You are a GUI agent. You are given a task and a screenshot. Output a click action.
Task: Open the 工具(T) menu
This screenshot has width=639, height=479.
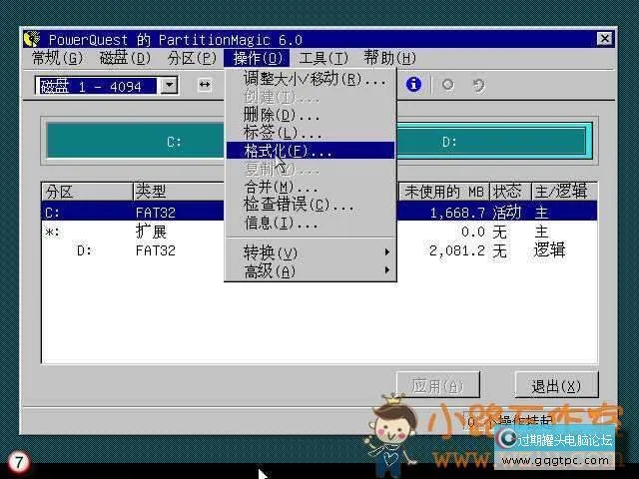323,58
